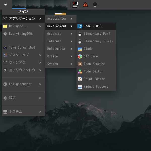Click the 迷子なウィンドウ question-mark icon
The height and width of the screenshot is (151, 151).
click(x=5, y=70)
